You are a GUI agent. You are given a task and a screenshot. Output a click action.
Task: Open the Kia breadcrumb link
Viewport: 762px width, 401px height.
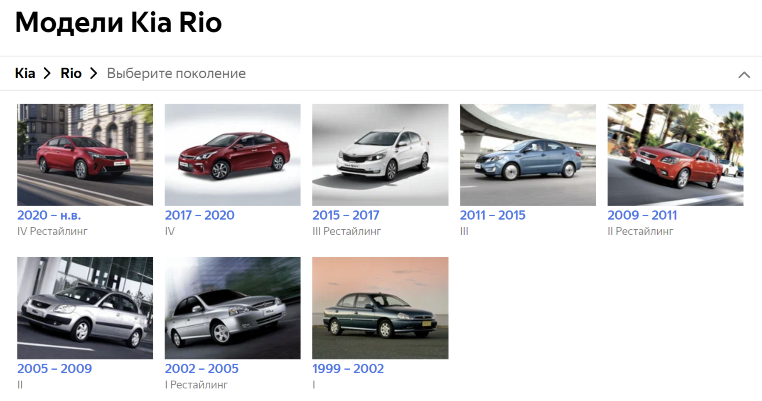click(x=25, y=73)
